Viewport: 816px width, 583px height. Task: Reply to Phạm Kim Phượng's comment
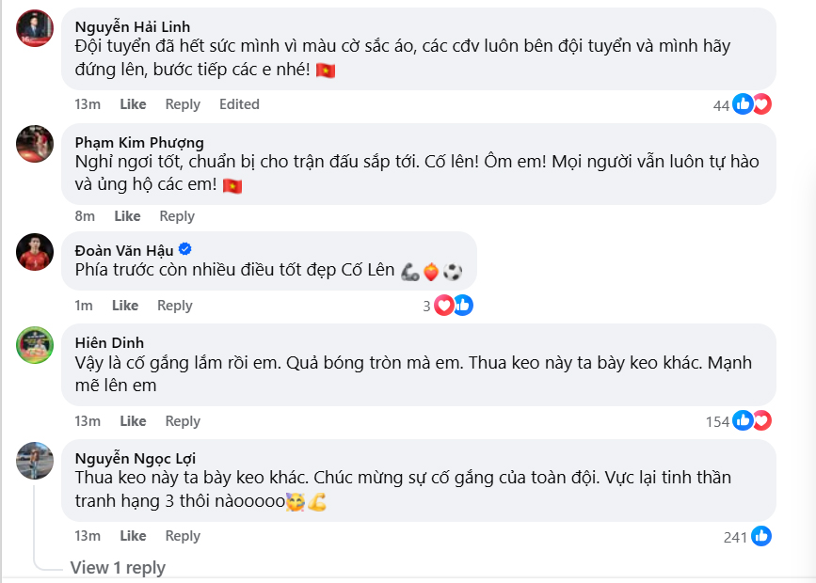point(179,215)
